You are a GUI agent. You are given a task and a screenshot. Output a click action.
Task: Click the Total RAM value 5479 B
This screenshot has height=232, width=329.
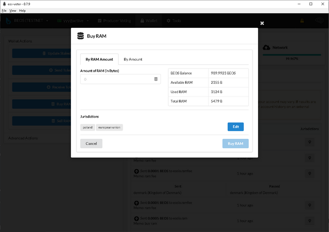pos(216,101)
